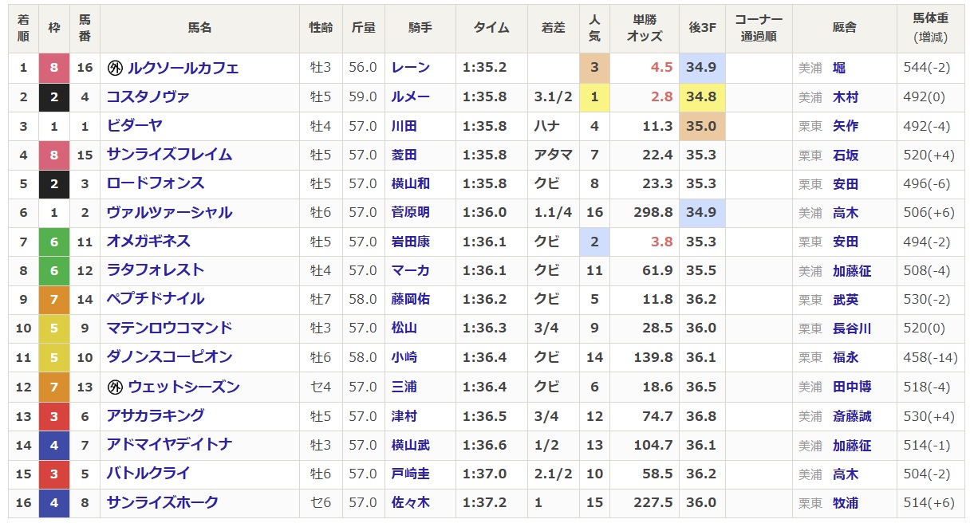This screenshot has width=970, height=527.
Task: Click jockey 戸崎圭 link
Action: pos(411,474)
